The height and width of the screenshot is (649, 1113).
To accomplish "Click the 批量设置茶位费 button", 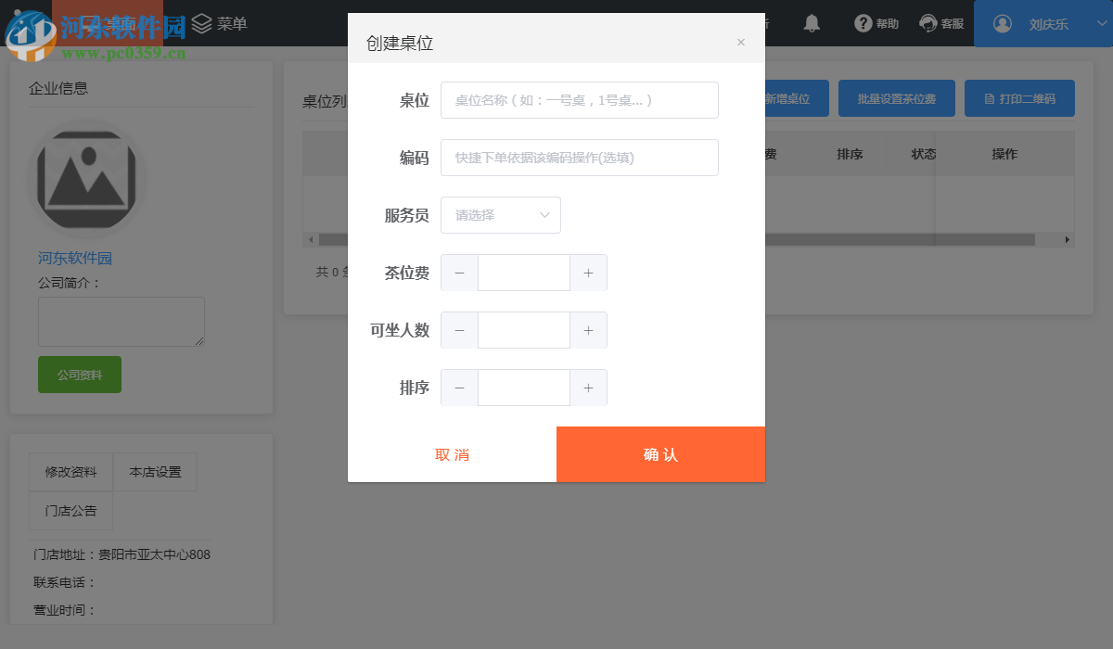I will (x=896, y=97).
